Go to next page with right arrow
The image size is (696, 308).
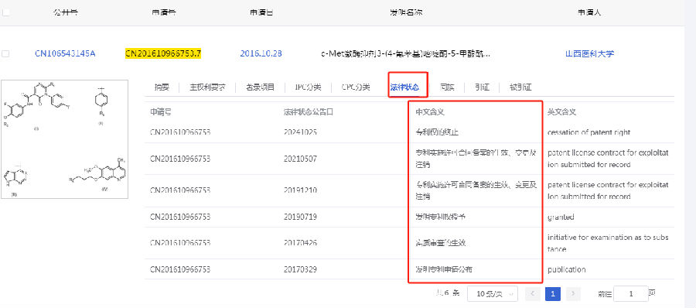pyautogui.click(x=573, y=294)
